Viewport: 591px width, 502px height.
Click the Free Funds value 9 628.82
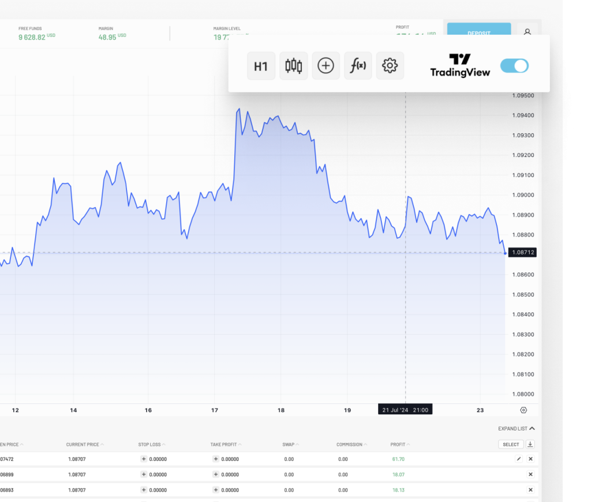tap(32, 38)
